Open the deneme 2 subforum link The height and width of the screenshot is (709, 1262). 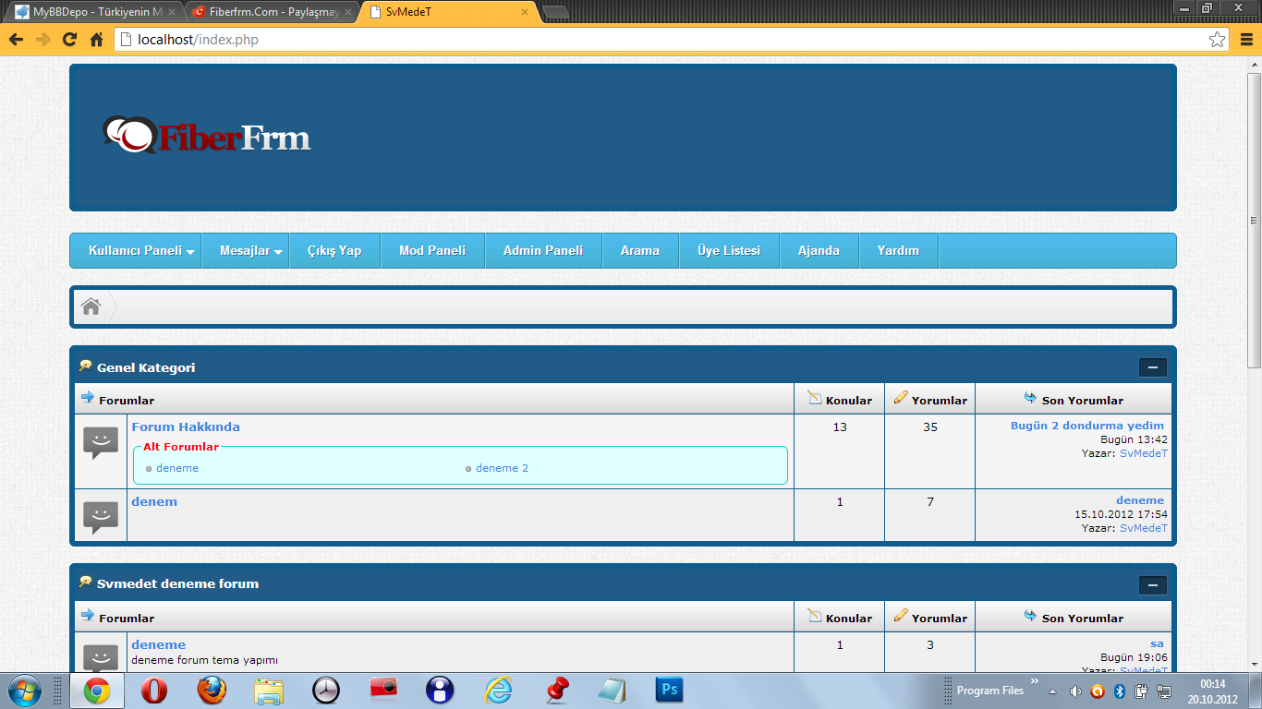point(503,468)
